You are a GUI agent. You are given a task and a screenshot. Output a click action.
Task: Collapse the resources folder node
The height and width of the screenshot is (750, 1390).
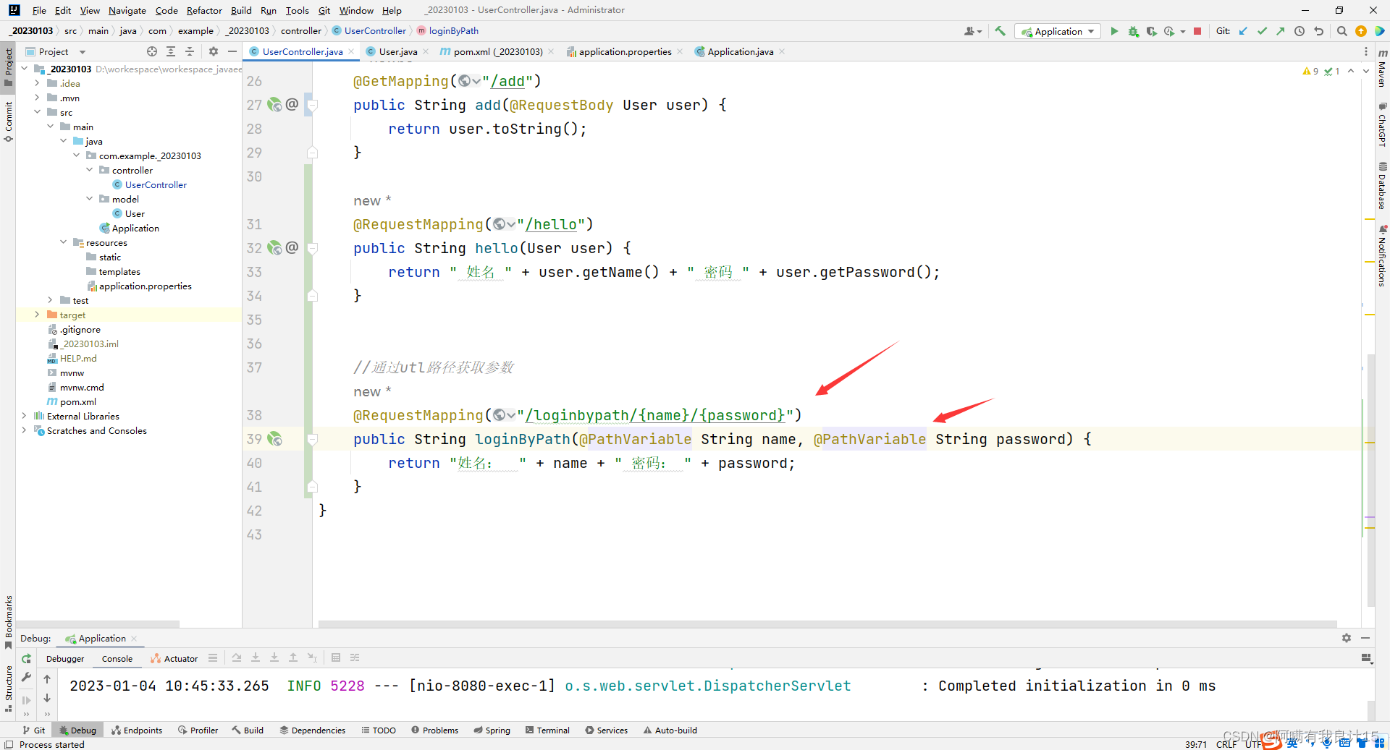(x=64, y=242)
